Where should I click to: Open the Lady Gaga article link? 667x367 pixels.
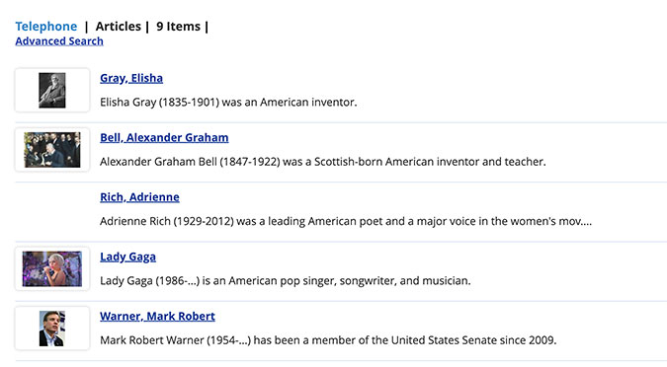click(x=128, y=257)
